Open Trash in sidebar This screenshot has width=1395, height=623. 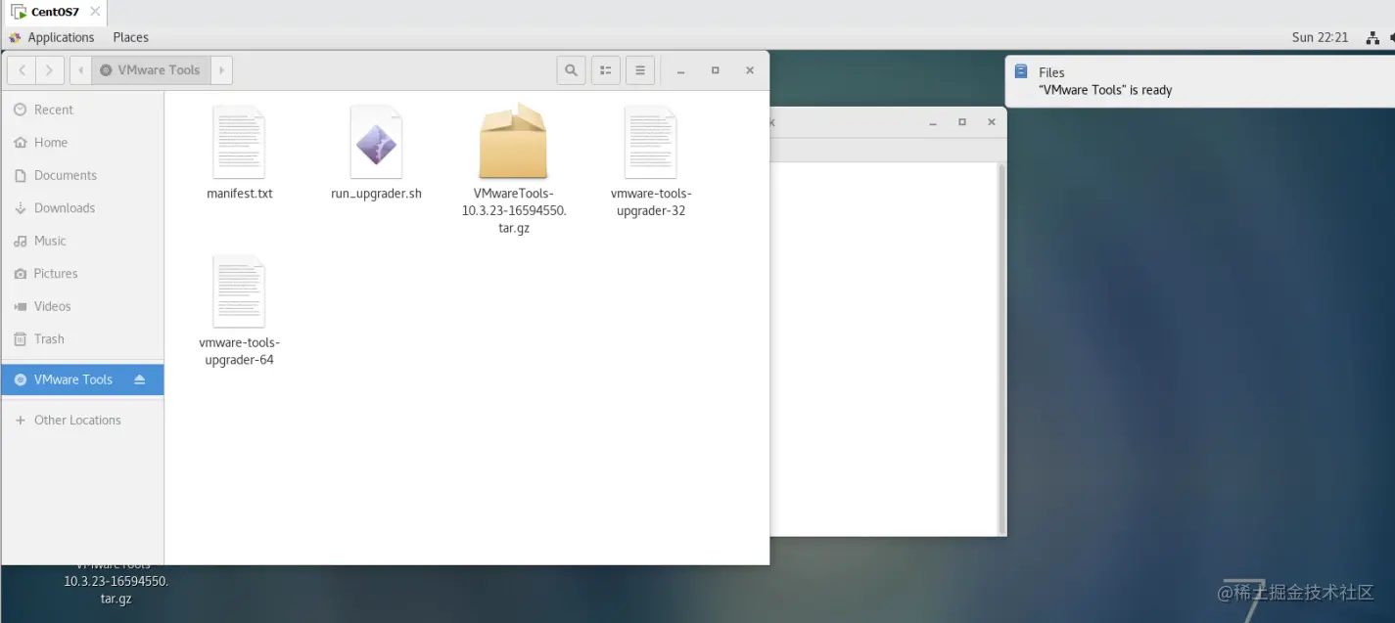point(82,339)
